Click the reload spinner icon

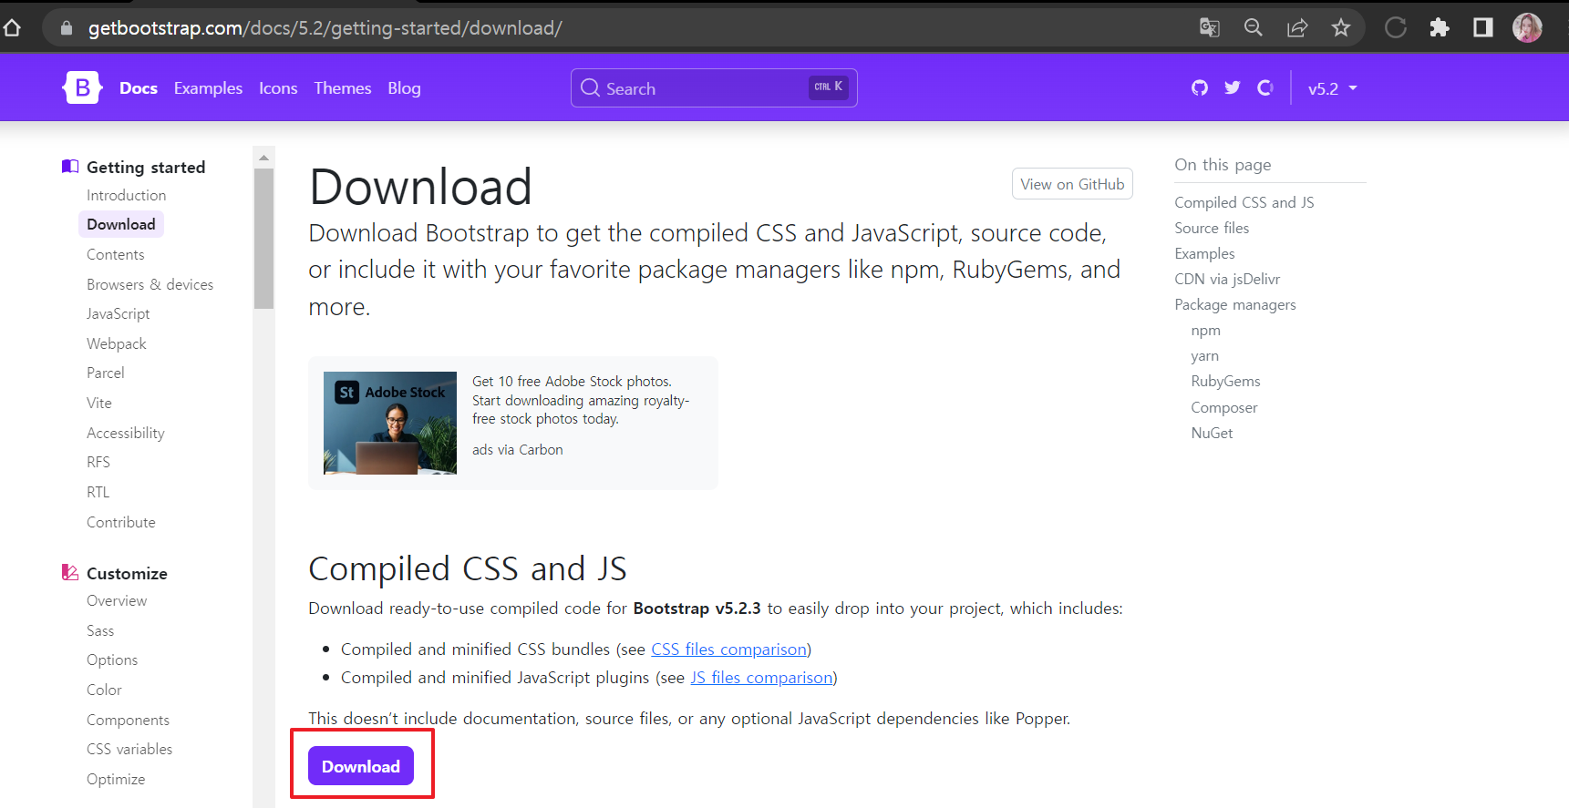tap(1396, 27)
